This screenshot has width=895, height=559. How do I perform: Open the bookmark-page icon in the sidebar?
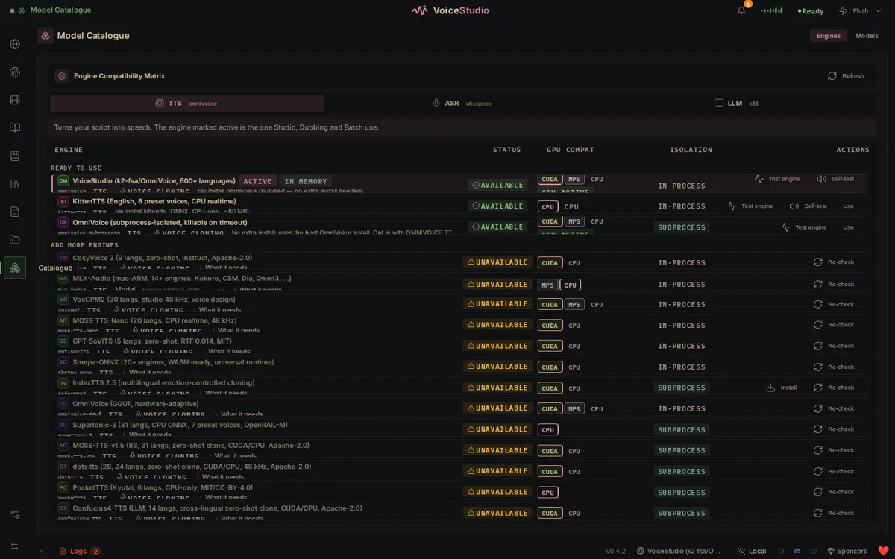pyautogui.click(x=15, y=156)
